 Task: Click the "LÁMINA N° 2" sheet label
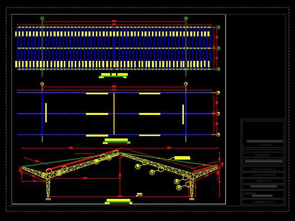tap(264, 202)
